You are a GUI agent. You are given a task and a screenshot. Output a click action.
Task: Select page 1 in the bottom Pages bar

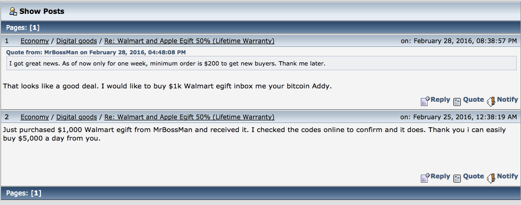click(35, 193)
